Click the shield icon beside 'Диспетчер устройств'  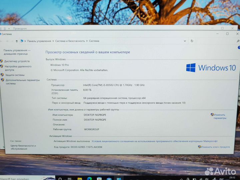(1, 61)
